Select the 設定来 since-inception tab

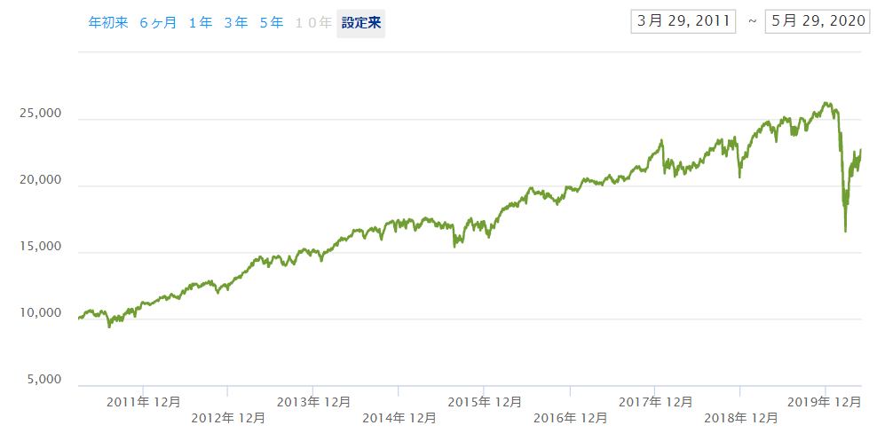361,23
